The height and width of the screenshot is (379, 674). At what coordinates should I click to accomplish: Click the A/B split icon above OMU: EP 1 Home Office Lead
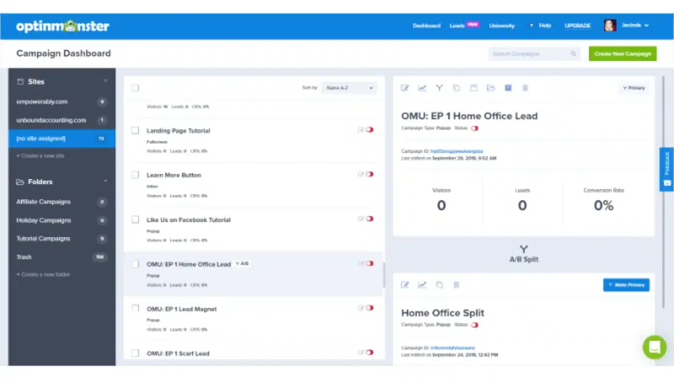pyautogui.click(x=439, y=88)
